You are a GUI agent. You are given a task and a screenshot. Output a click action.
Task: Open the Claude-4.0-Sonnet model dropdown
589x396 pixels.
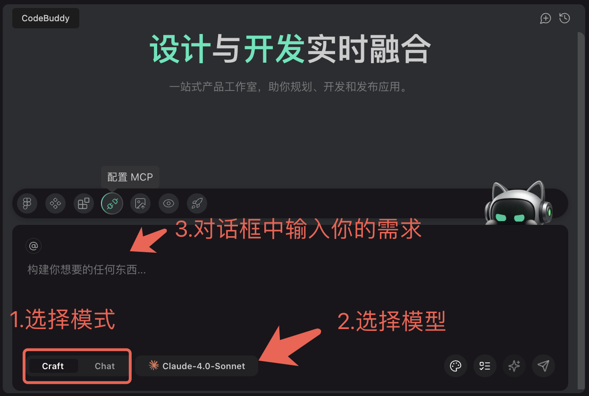click(196, 366)
